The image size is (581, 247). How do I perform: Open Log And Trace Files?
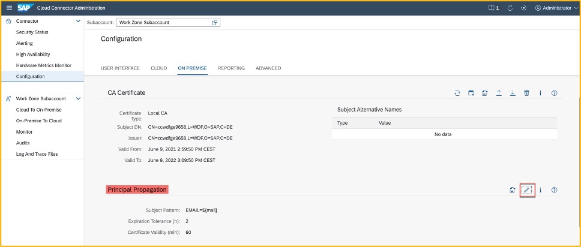[x=37, y=154]
